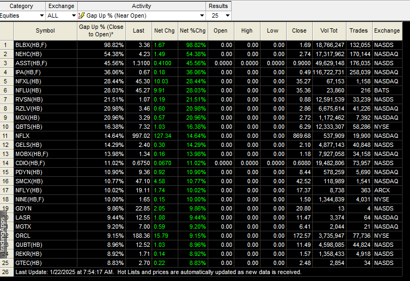Click the Exchange column header in table
410x281 pixels.
[x=387, y=30]
